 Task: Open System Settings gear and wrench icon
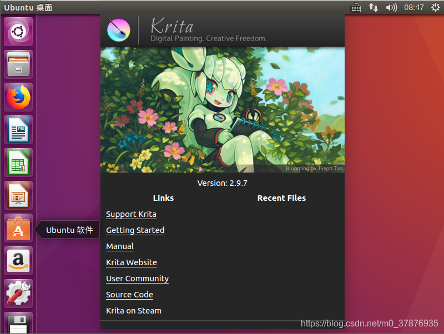click(x=18, y=293)
